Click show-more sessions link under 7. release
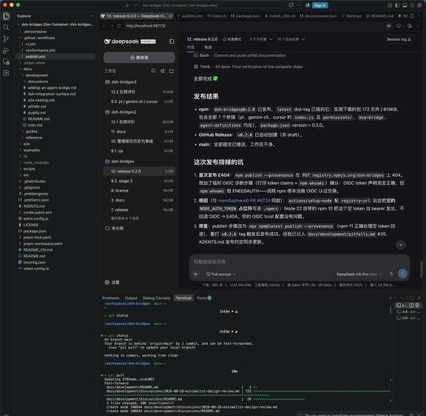The width and height of the screenshot is (426, 416). [125, 218]
